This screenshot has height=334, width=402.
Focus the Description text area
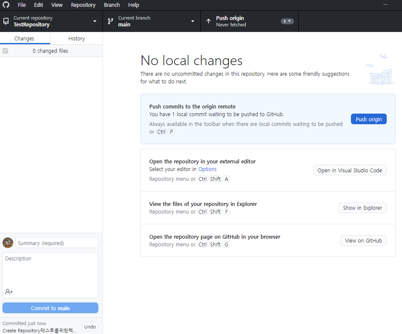coord(50,275)
